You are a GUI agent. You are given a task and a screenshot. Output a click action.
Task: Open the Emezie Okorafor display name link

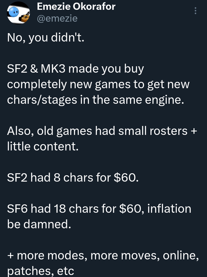(76, 6)
